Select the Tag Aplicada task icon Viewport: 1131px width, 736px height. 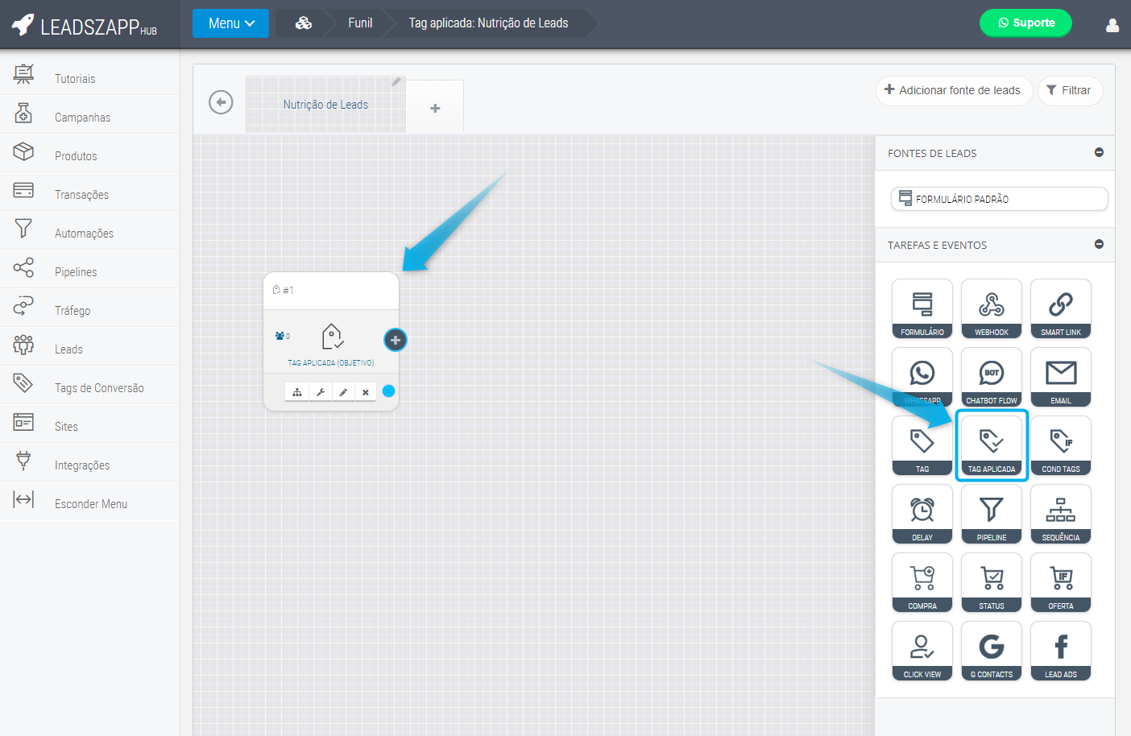[x=991, y=444]
